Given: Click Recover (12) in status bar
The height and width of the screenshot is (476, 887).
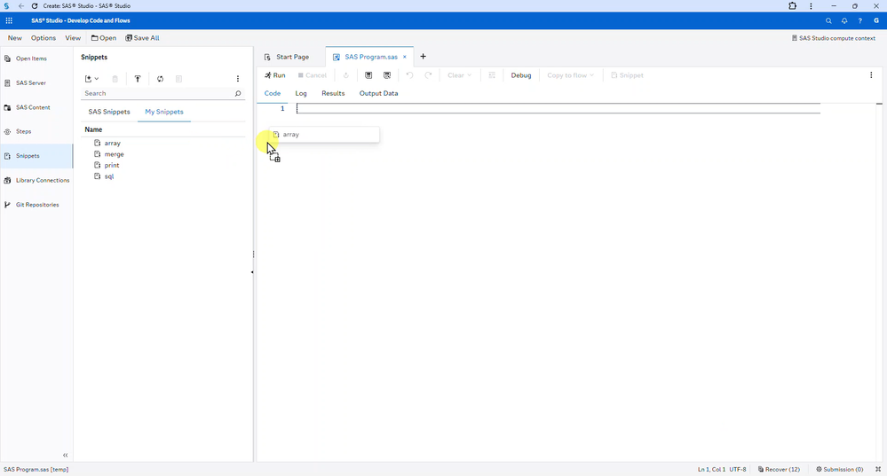Looking at the screenshot, I should pos(779,469).
